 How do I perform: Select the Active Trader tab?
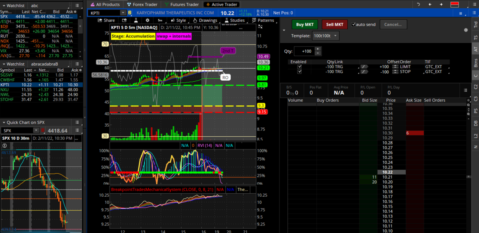pyautogui.click(x=221, y=4)
